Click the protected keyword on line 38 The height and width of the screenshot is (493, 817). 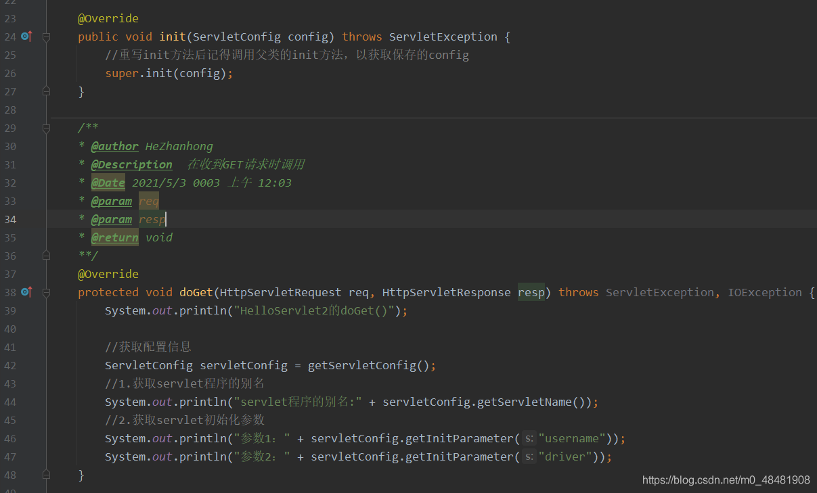(108, 292)
